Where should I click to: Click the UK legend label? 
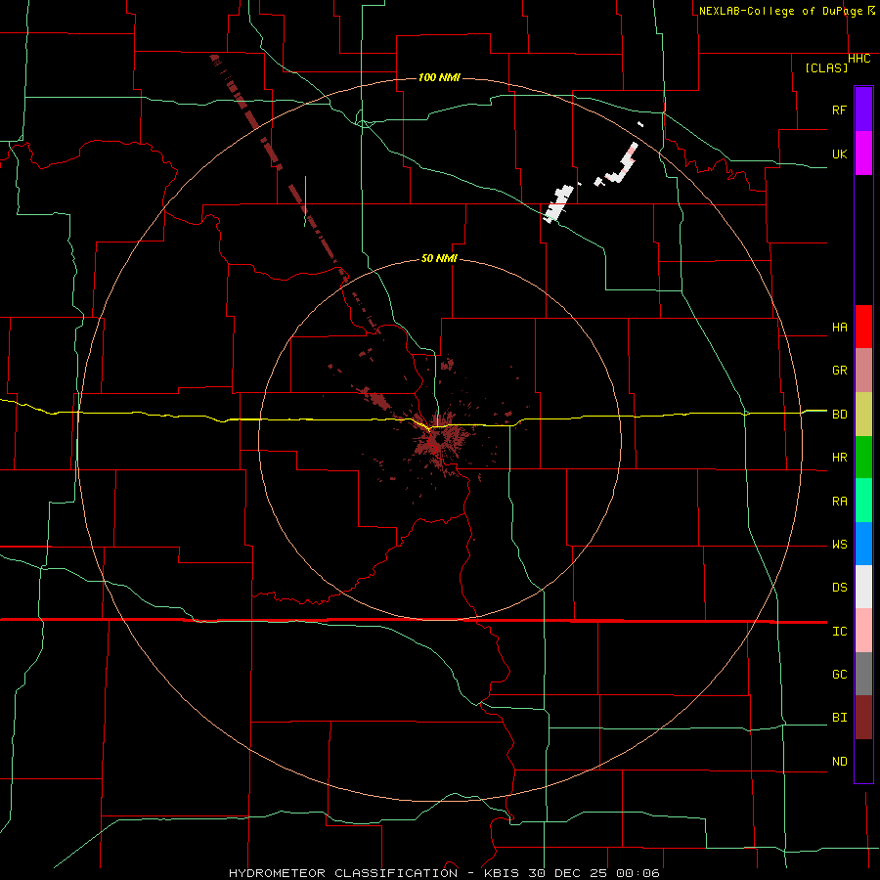point(839,154)
